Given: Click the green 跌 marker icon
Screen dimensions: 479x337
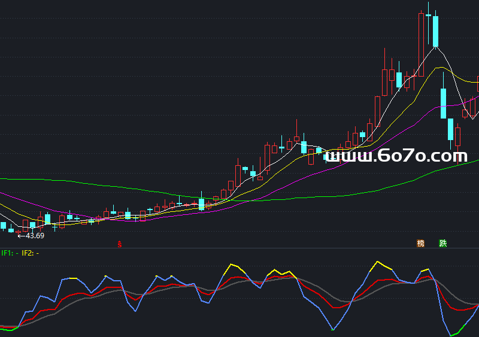Looking at the screenshot, I should point(442,244).
